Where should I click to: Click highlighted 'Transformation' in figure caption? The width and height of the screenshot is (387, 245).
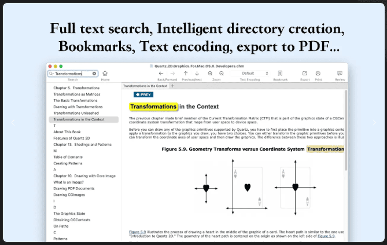pyautogui.click(x=325, y=149)
